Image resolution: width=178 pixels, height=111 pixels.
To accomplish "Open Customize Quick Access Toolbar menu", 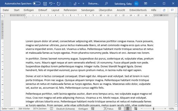I will pos(83,4).
